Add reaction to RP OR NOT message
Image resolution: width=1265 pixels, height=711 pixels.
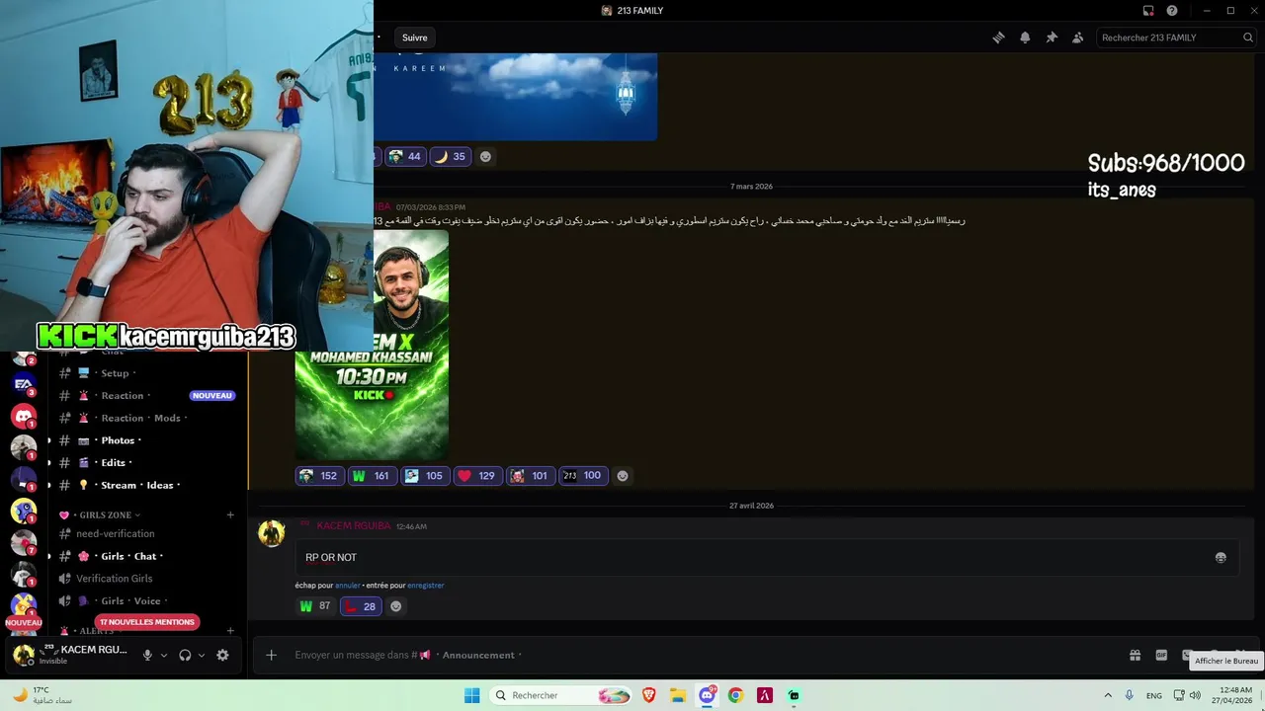pyautogui.click(x=396, y=606)
